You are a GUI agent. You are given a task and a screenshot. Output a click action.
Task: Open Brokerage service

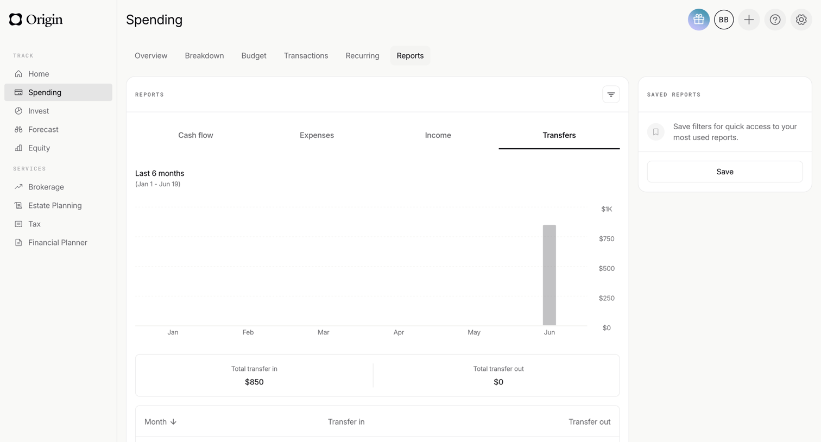(x=58, y=187)
